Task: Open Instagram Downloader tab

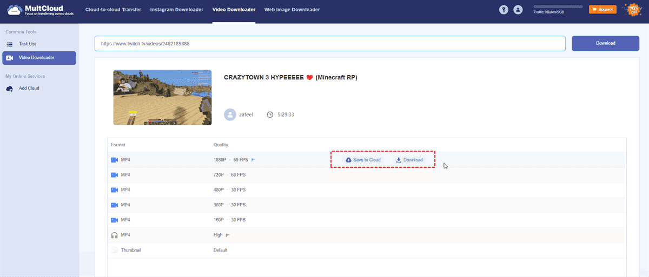Action: tap(177, 10)
